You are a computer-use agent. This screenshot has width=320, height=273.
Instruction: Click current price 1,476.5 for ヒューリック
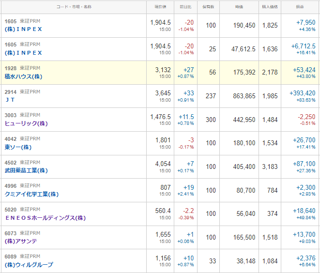pos(160,117)
